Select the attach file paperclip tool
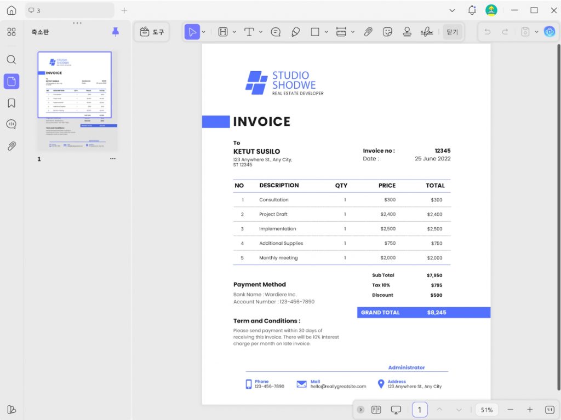This screenshot has width=561, height=420. (x=368, y=32)
